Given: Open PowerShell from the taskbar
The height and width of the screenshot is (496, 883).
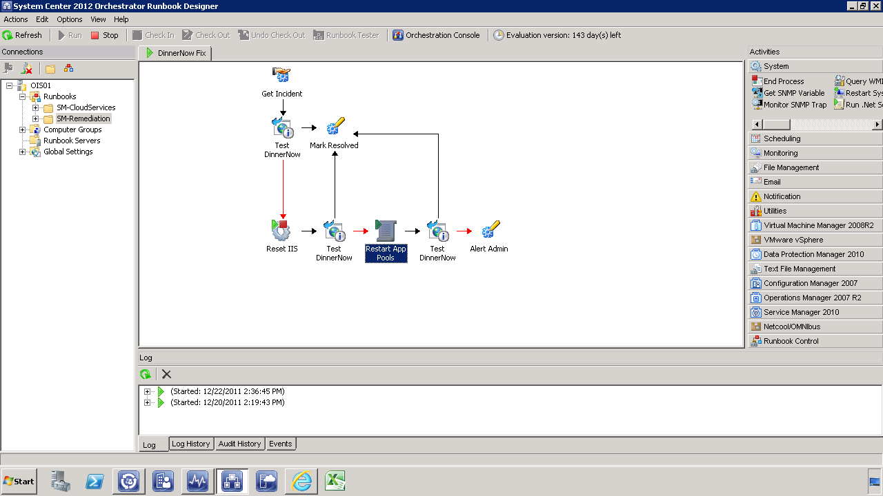Looking at the screenshot, I should [x=95, y=481].
